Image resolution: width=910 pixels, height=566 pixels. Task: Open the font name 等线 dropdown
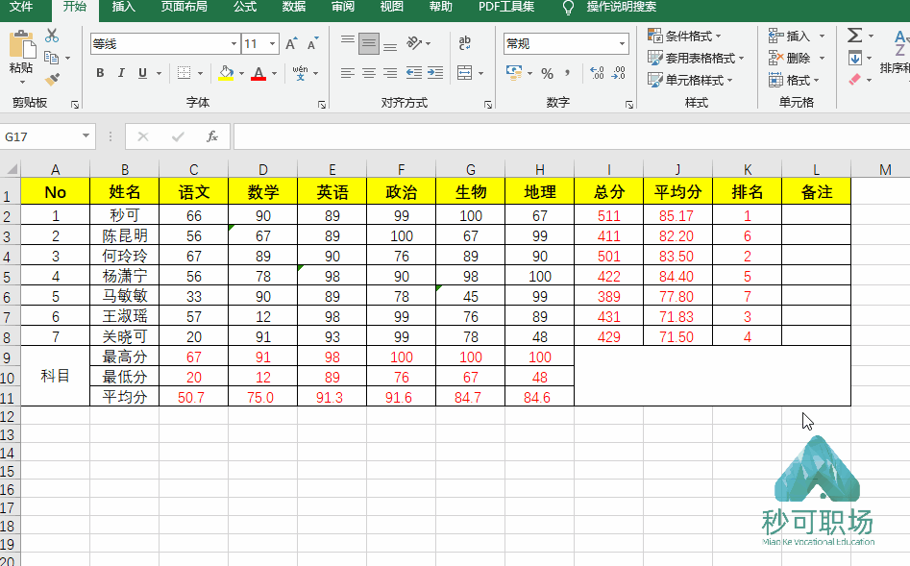[x=234, y=44]
